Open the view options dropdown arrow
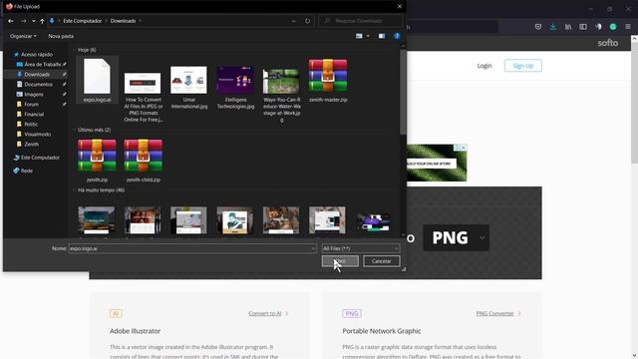The image size is (638, 359). pos(368,36)
